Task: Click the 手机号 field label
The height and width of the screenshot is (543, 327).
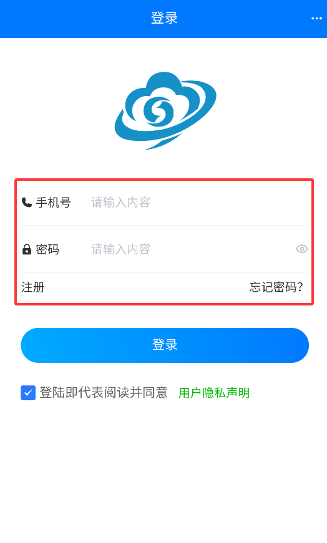Action: click(x=54, y=202)
